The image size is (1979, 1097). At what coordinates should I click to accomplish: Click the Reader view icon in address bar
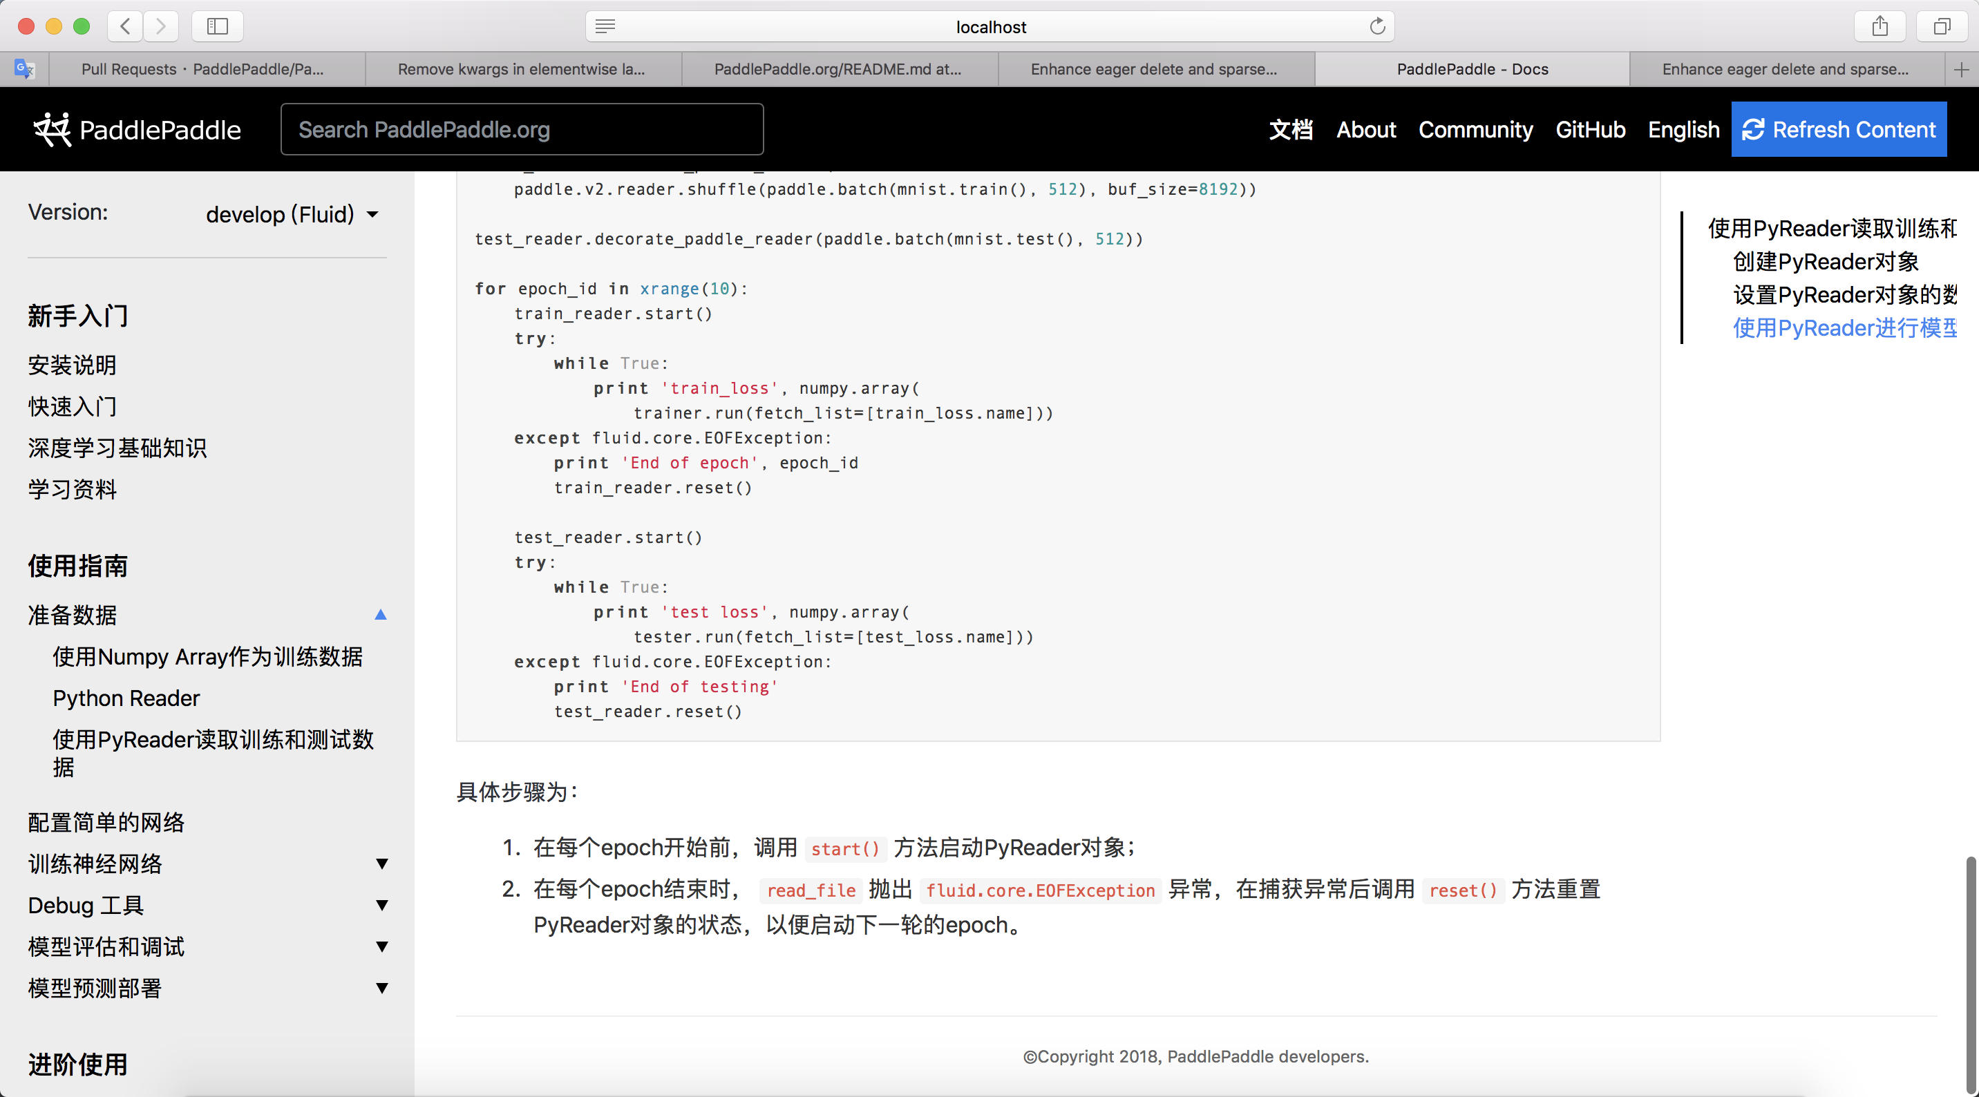click(x=605, y=27)
